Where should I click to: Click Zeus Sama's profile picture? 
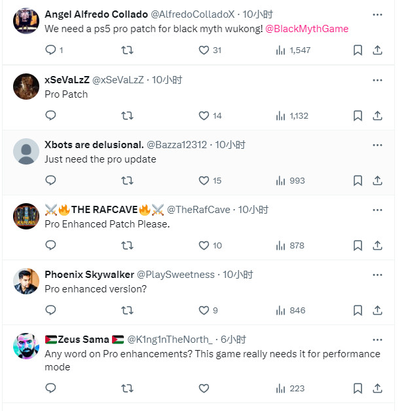point(26,346)
